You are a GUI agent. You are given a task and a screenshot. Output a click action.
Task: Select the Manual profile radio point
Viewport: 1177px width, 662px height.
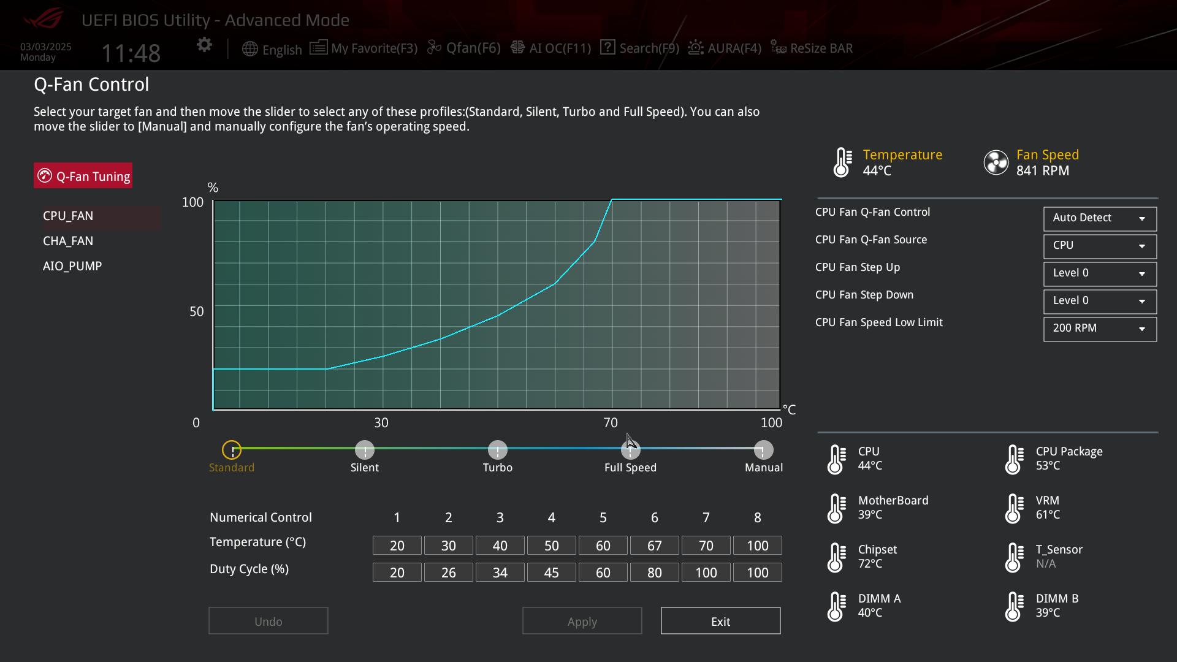763,450
